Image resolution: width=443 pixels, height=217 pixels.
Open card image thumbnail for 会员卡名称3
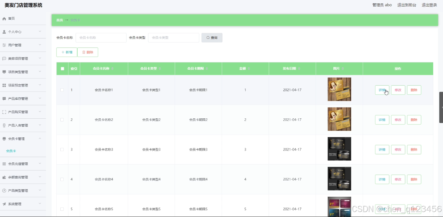tap(339, 149)
